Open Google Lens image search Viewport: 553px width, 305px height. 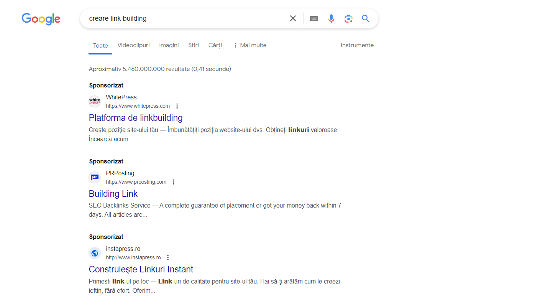tap(348, 18)
